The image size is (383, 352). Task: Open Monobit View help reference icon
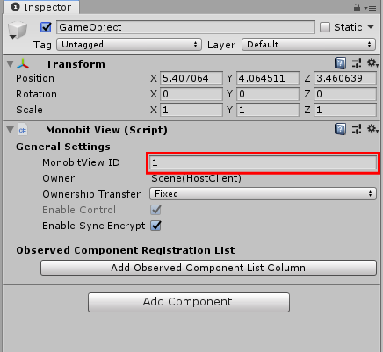pos(340,129)
